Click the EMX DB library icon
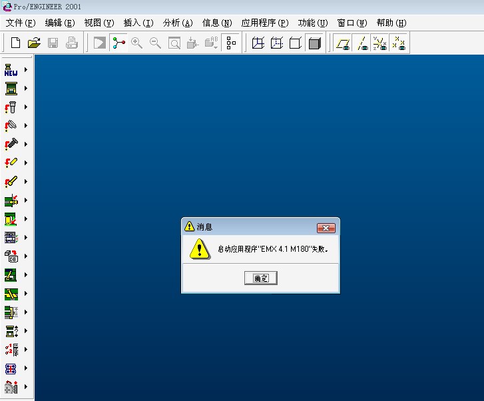Image resolution: width=484 pixels, height=401 pixels. (11, 256)
